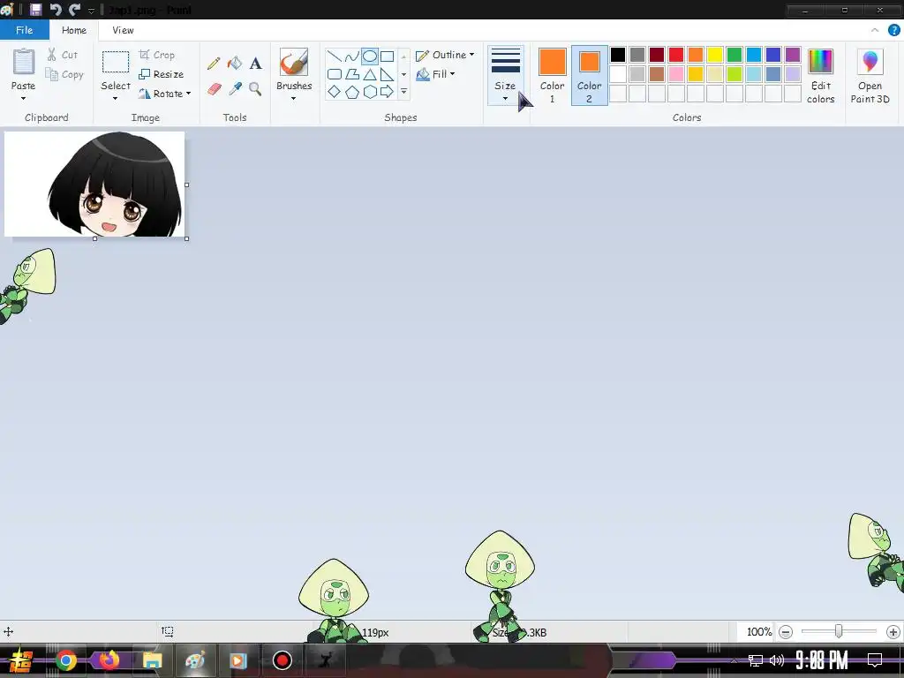Pick the black color swatch
Screen dimensions: 904x678
[x=617, y=55]
